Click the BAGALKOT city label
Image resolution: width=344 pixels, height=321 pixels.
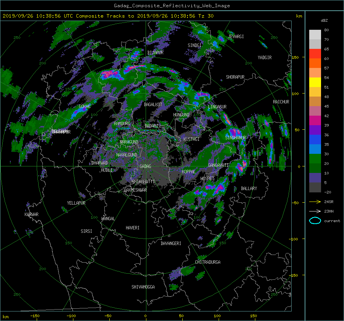click(153, 105)
